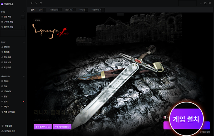Open 찜 목록 wishlist
214x136 pixels.
click(x=6, y=52)
